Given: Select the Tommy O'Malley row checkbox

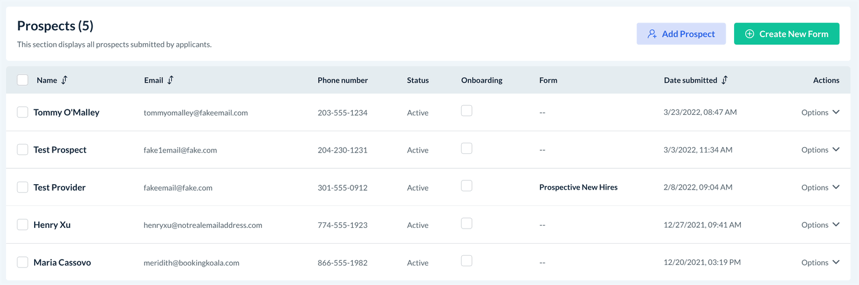Looking at the screenshot, I should point(23,112).
